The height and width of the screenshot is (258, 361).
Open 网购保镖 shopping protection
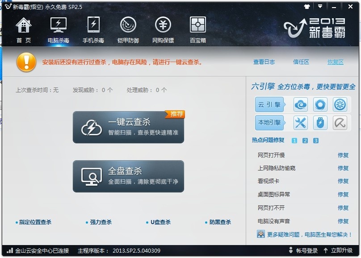tap(163, 28)
